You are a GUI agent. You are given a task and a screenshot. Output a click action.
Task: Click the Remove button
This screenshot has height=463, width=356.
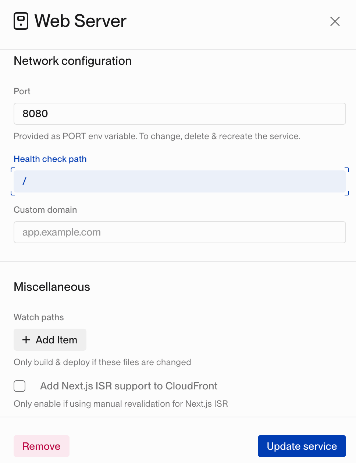(42, 446)
